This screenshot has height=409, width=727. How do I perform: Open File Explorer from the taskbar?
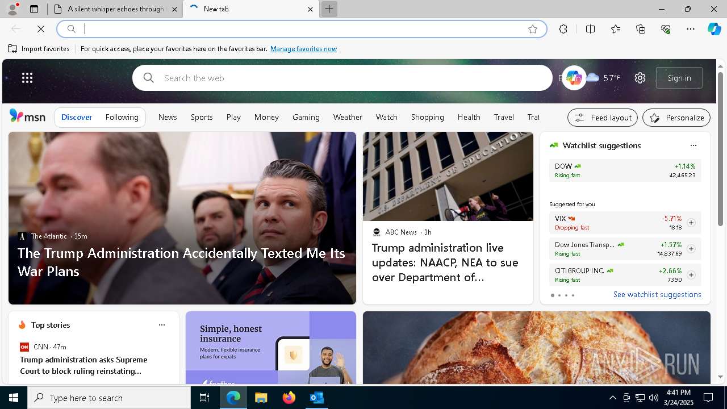pos(261,398)
